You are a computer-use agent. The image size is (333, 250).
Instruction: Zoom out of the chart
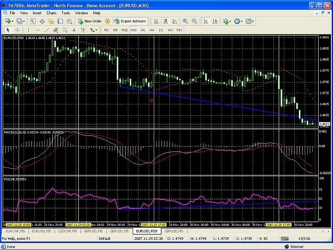pos(194,21)
